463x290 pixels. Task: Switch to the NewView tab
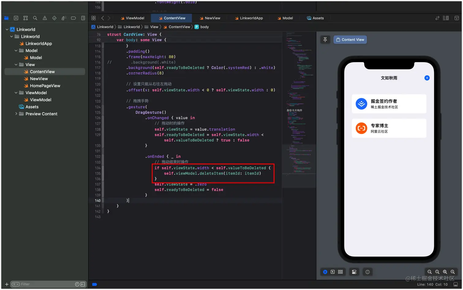click(210, 18)
